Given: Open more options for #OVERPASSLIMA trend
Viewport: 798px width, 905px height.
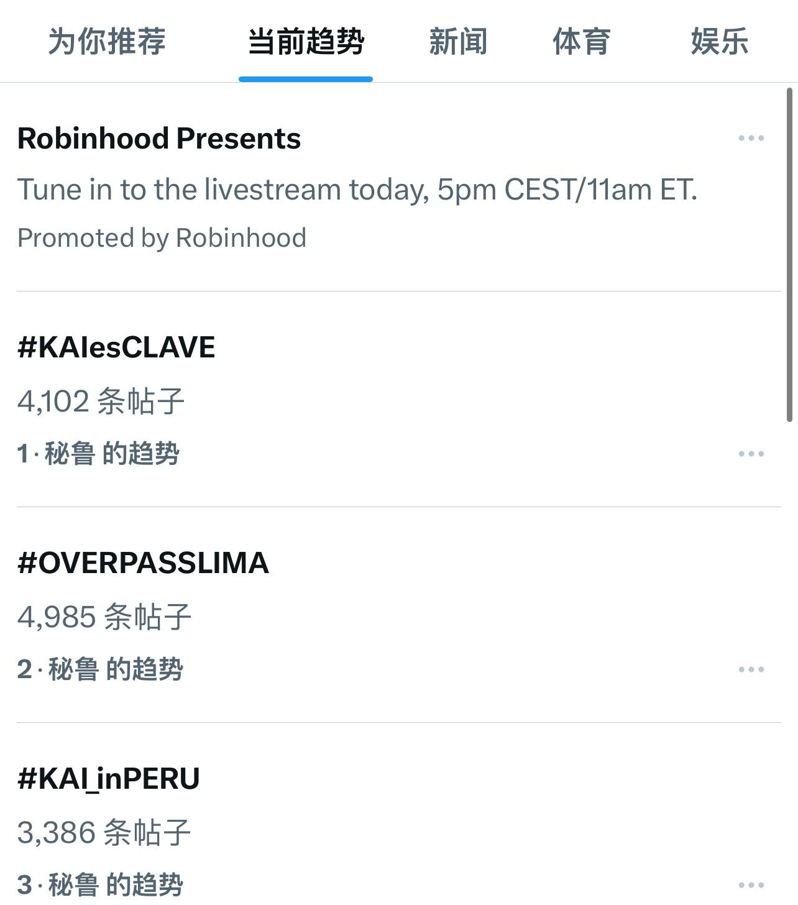Looking at the screenshot, I should (x=751, y=669).
